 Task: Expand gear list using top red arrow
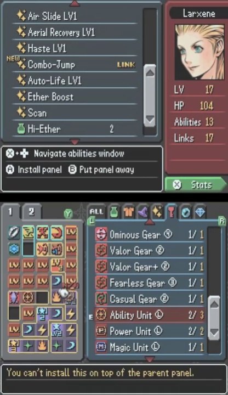(x=149, y=222)
